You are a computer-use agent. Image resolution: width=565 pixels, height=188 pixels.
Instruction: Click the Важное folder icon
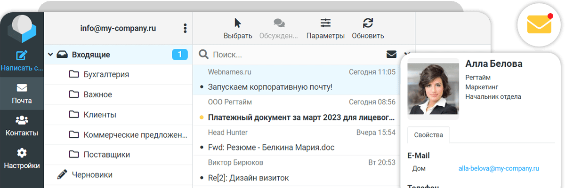[74, 94]
